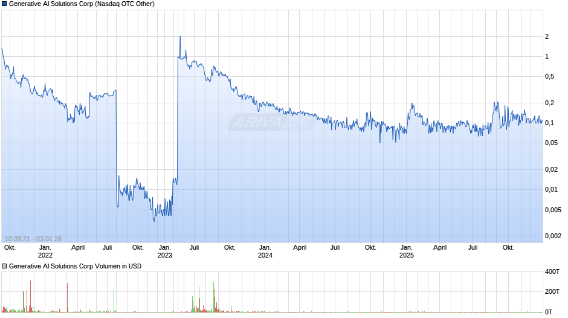Click the first 'Okt.' label at the axis start

tap(10, 248)
